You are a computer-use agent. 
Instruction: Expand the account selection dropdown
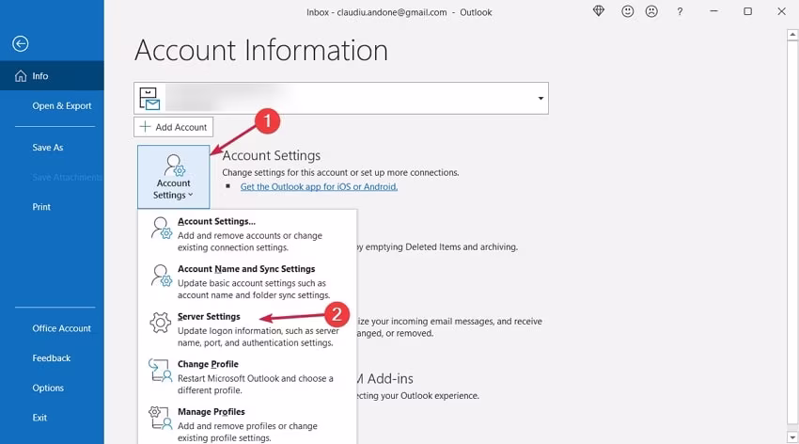[540, 99]
